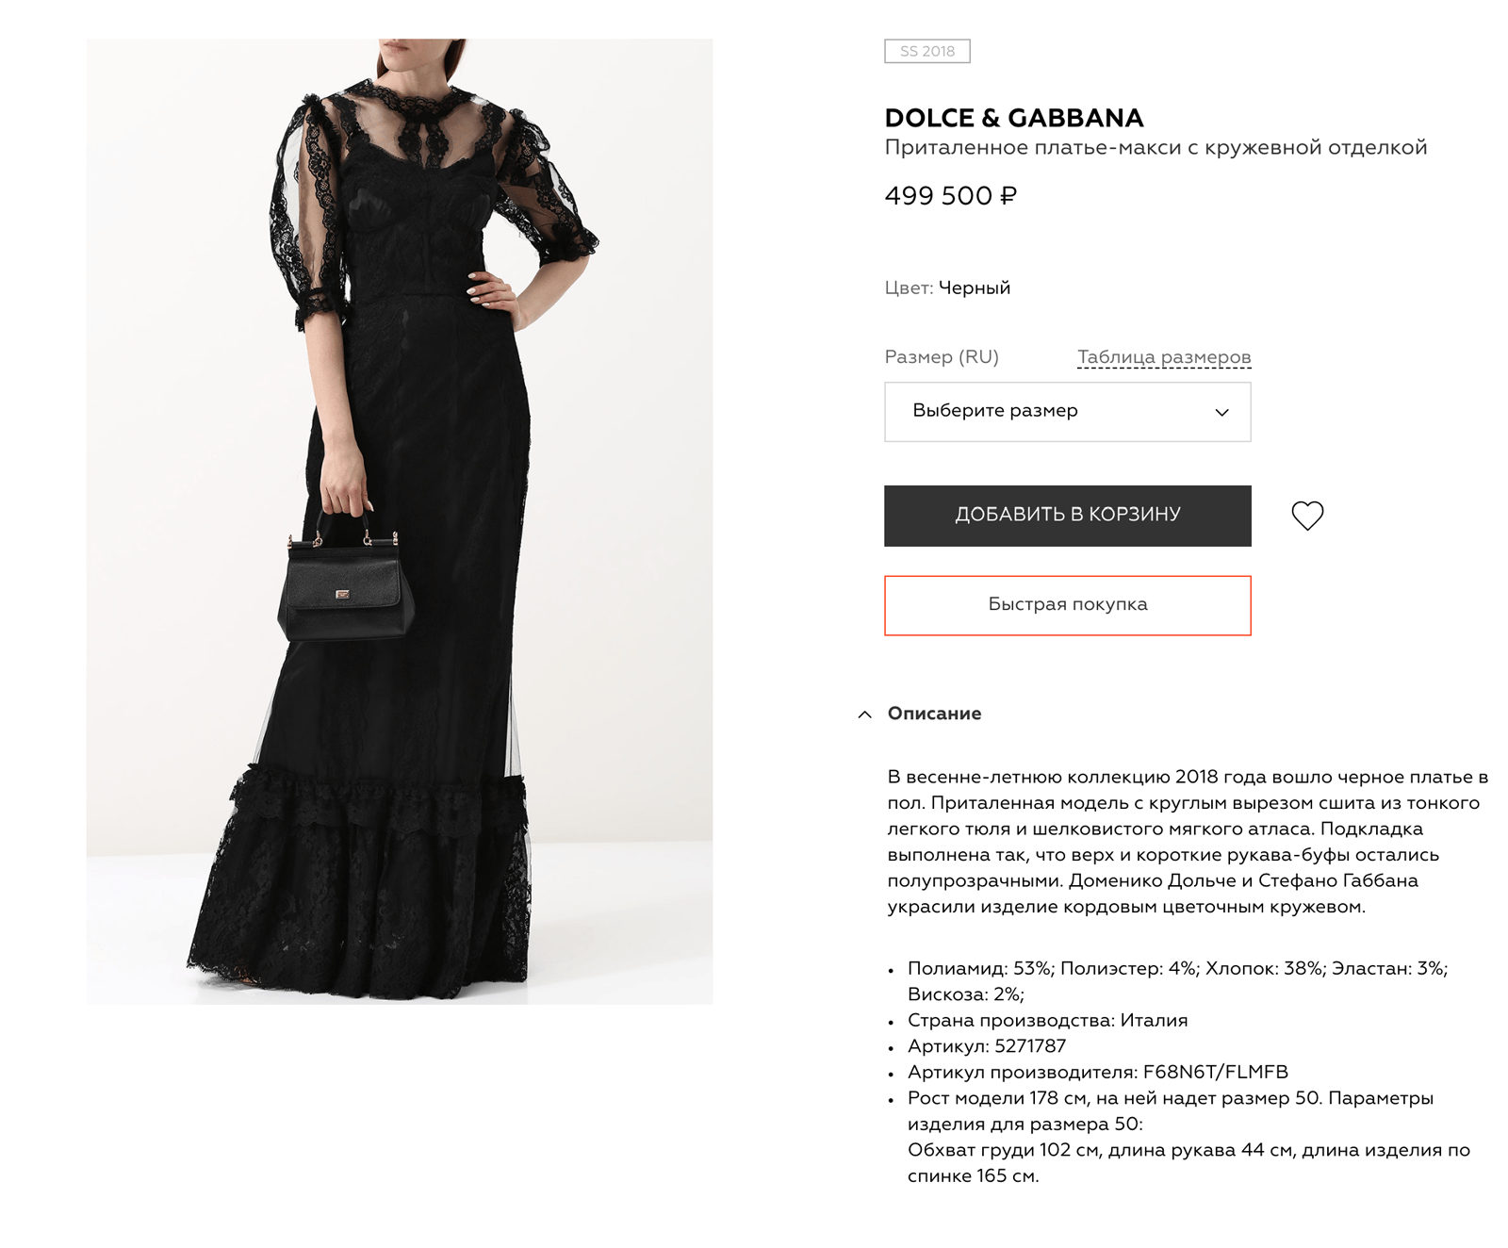Click manufacturer code F68N6T/FLMFB

1215,1072
